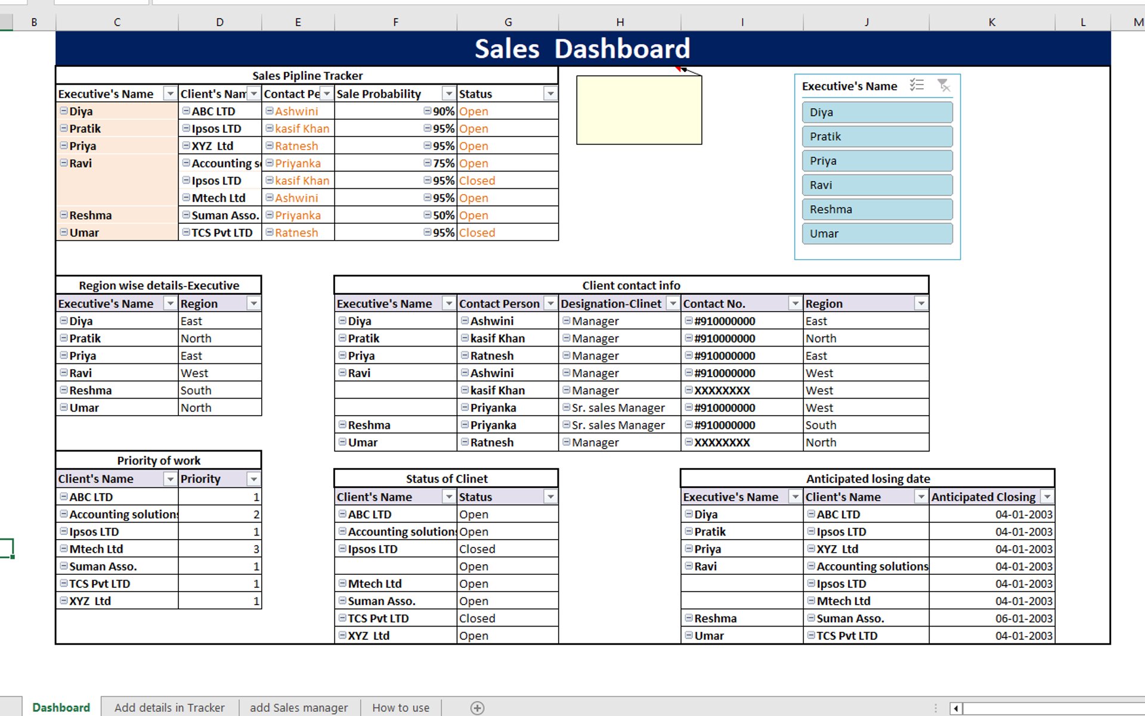This screenshot has height=716, width=1145.
Task: Click the horizontal scrollbar left arrow
Action: click(956, 708)
